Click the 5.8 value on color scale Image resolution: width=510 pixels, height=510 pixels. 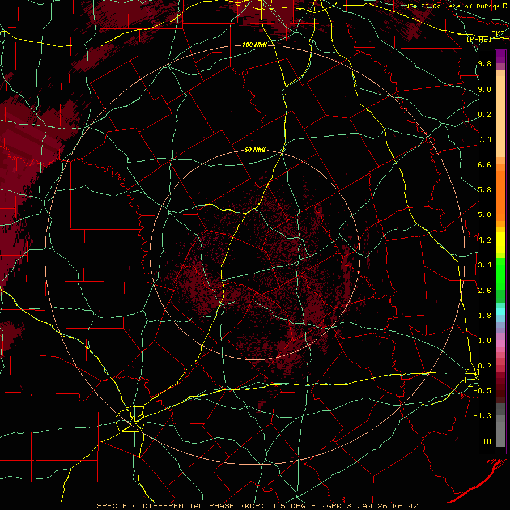tap(484, 190)
